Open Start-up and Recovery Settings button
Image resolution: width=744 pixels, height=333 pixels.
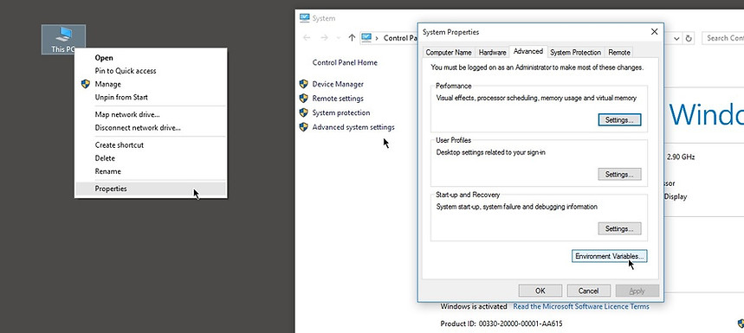coord(619,229)
